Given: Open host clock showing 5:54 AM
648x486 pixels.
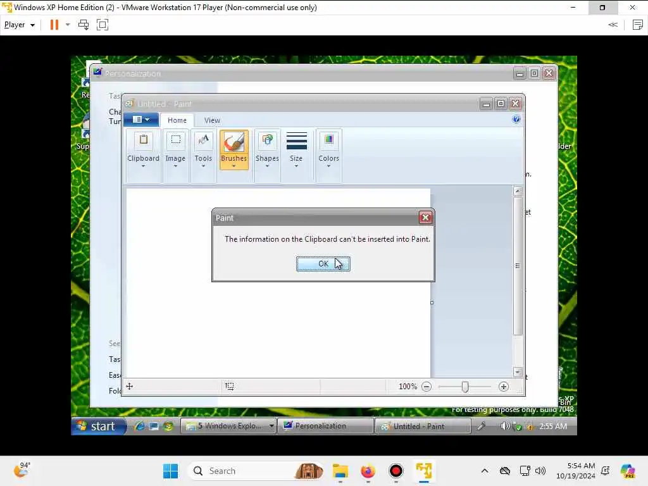Looking at the screenshot, I should [576, 471].
